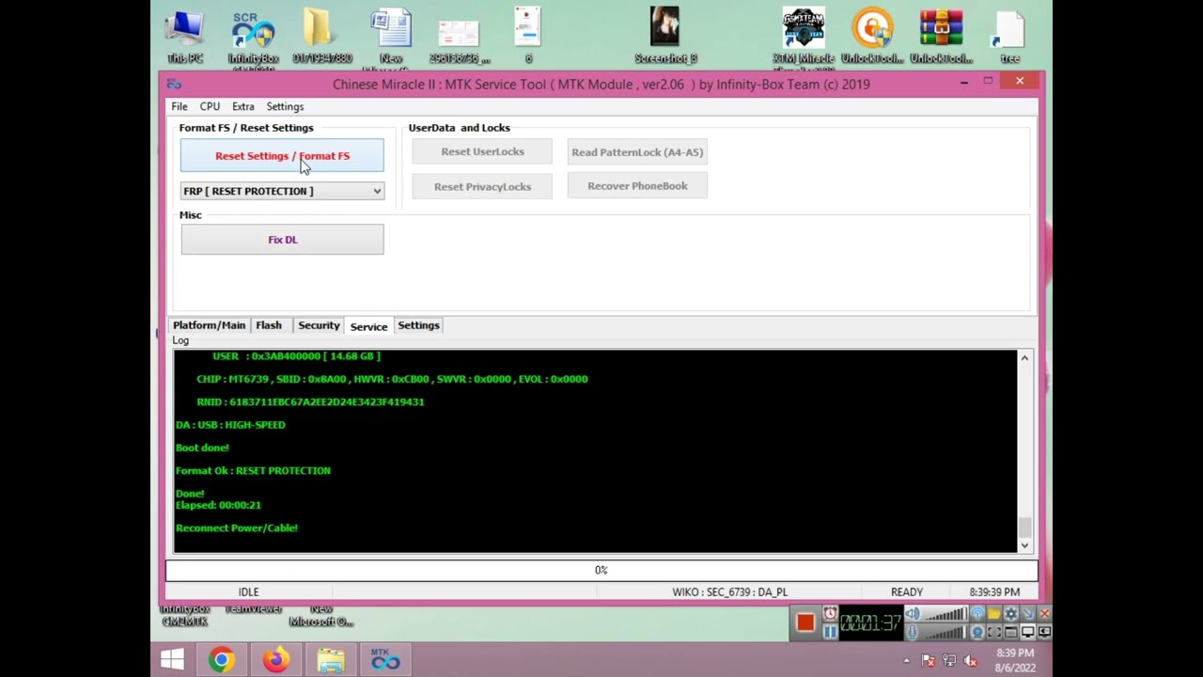Click the recorder webcam icon
This screenshot has height=677, width=1203.
[977, 632]
